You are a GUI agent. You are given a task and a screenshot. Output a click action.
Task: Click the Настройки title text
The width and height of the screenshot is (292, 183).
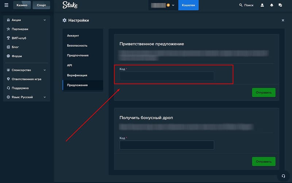tap(78, 20)
